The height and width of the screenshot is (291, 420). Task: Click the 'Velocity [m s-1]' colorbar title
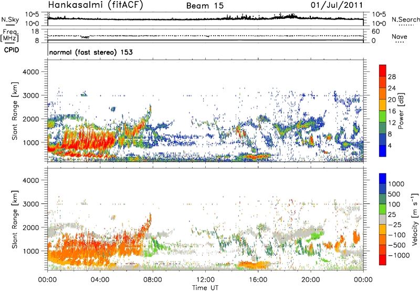pos(415,219)
